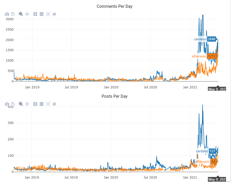Click Jul 2020 tick on Comments chart axis
The height and width of the screenshot is (183, 232).
[150, 87]
